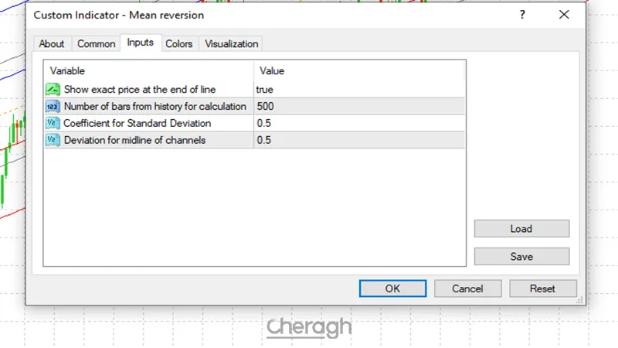Click the icon next to Coefficient for Standard Deviation

coord(53,123)
